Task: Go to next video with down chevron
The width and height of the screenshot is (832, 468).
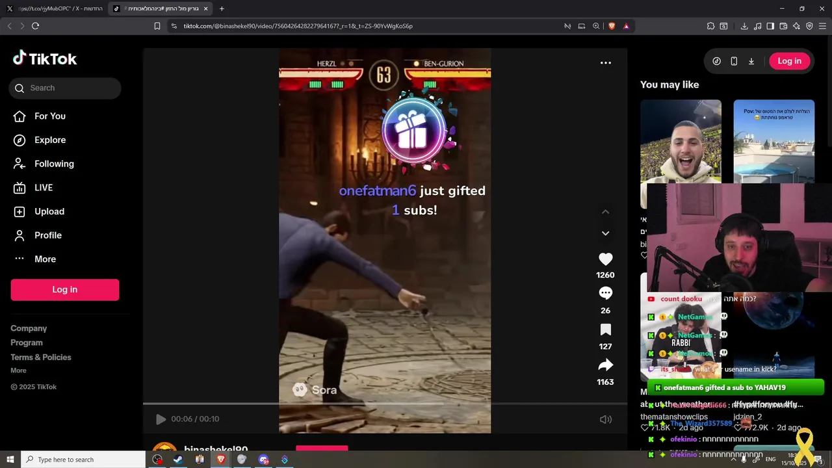Action: tap(605, 233)
